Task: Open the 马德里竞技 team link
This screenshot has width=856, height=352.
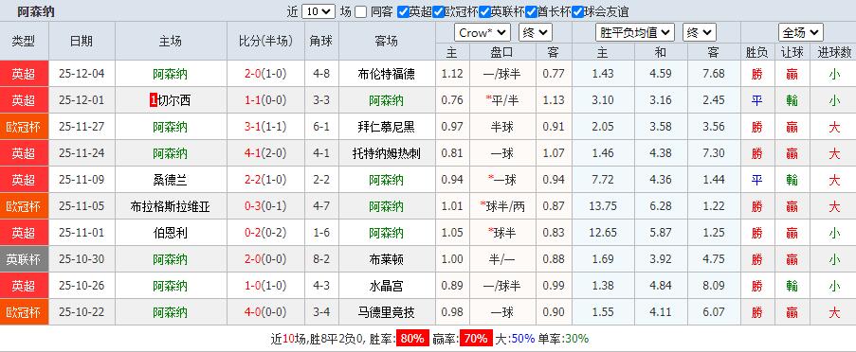Action: pos(387,313)
